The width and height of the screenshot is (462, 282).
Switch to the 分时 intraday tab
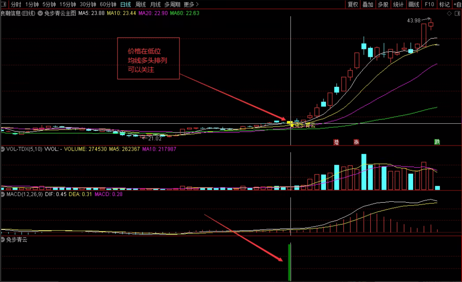tap(16, 5)
